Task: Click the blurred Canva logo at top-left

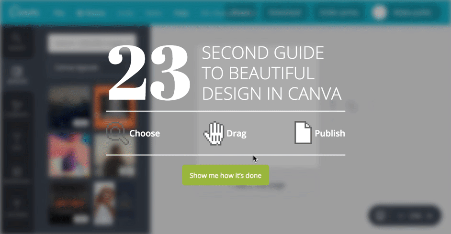Action: [x=24, y=12]
